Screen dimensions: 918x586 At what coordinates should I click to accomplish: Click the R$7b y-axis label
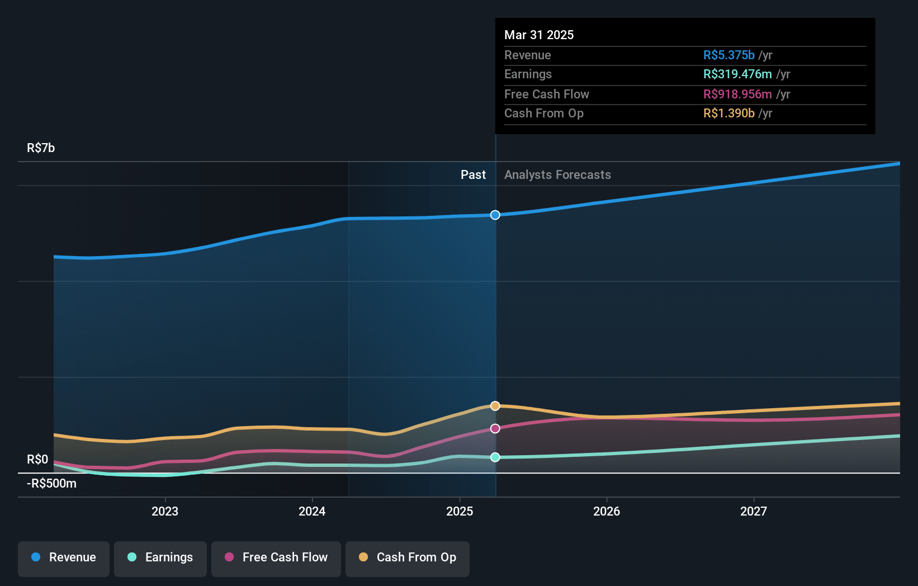point(41,148)
